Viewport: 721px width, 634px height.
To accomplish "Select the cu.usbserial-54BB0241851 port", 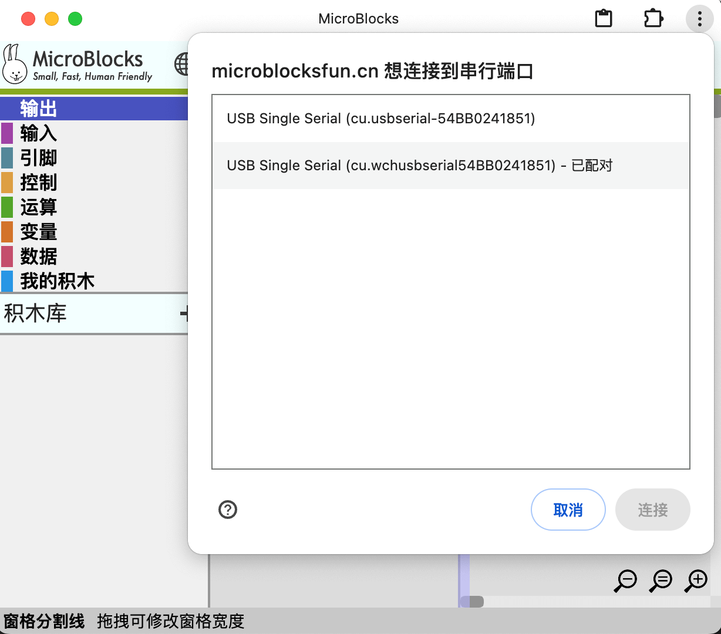I will 450,119.
